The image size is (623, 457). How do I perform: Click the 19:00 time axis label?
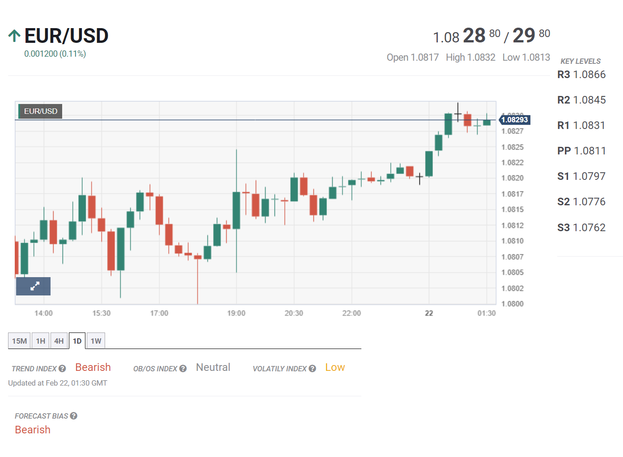(236, 313)
